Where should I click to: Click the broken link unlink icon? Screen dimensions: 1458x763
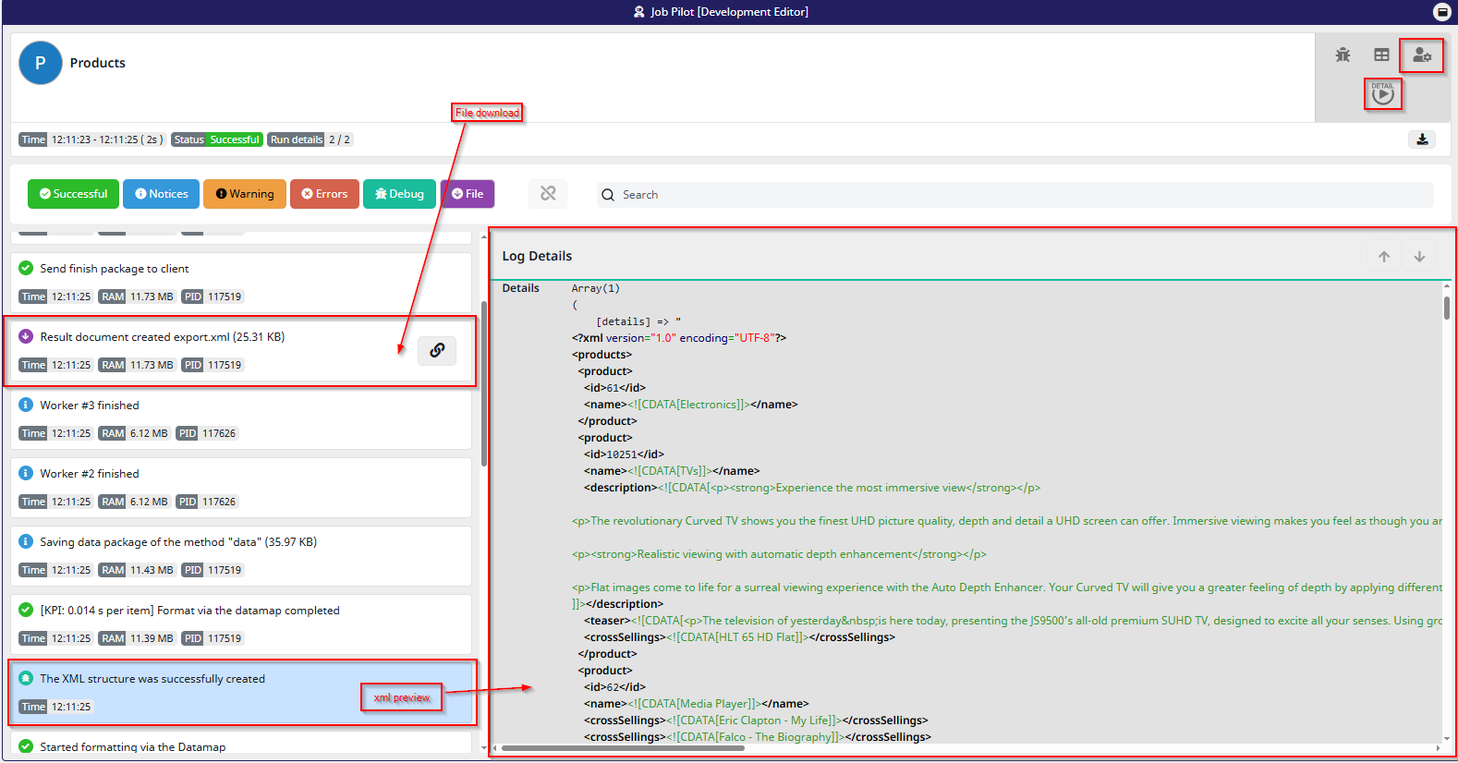548,194
